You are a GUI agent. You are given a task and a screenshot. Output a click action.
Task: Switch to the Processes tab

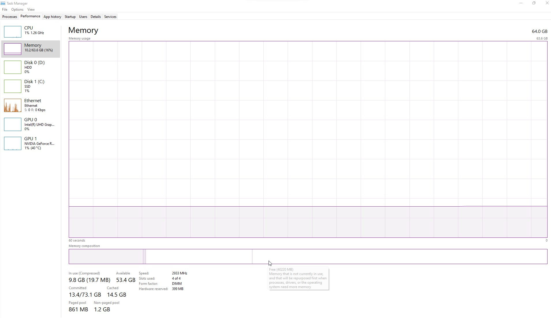pyautogui.click(x=10, y=17)
